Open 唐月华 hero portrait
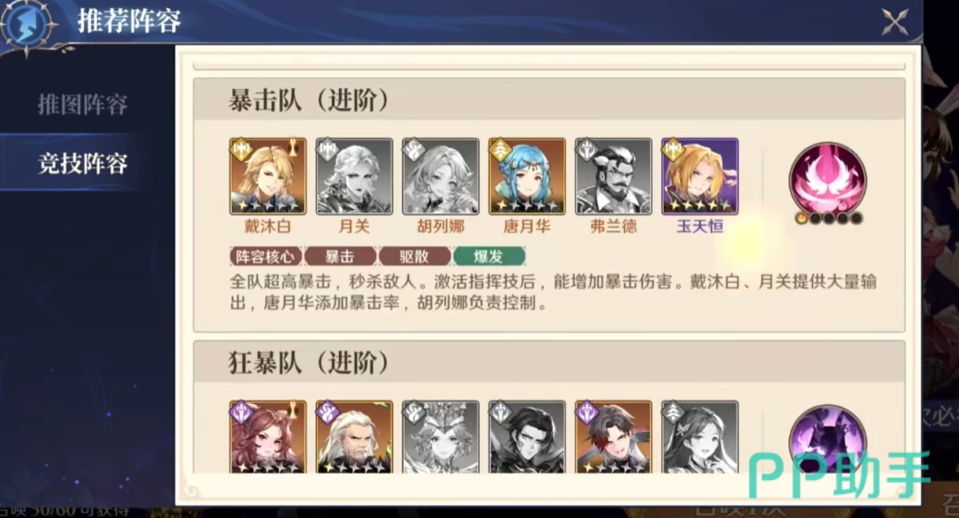 527,176
